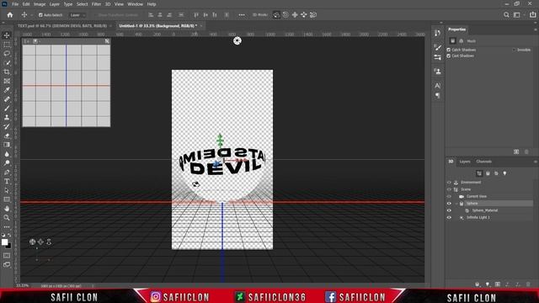Select the Frame tool
The width and height of the screenshot is (539, 303).
pyautogui.click(x=7, y=81)
